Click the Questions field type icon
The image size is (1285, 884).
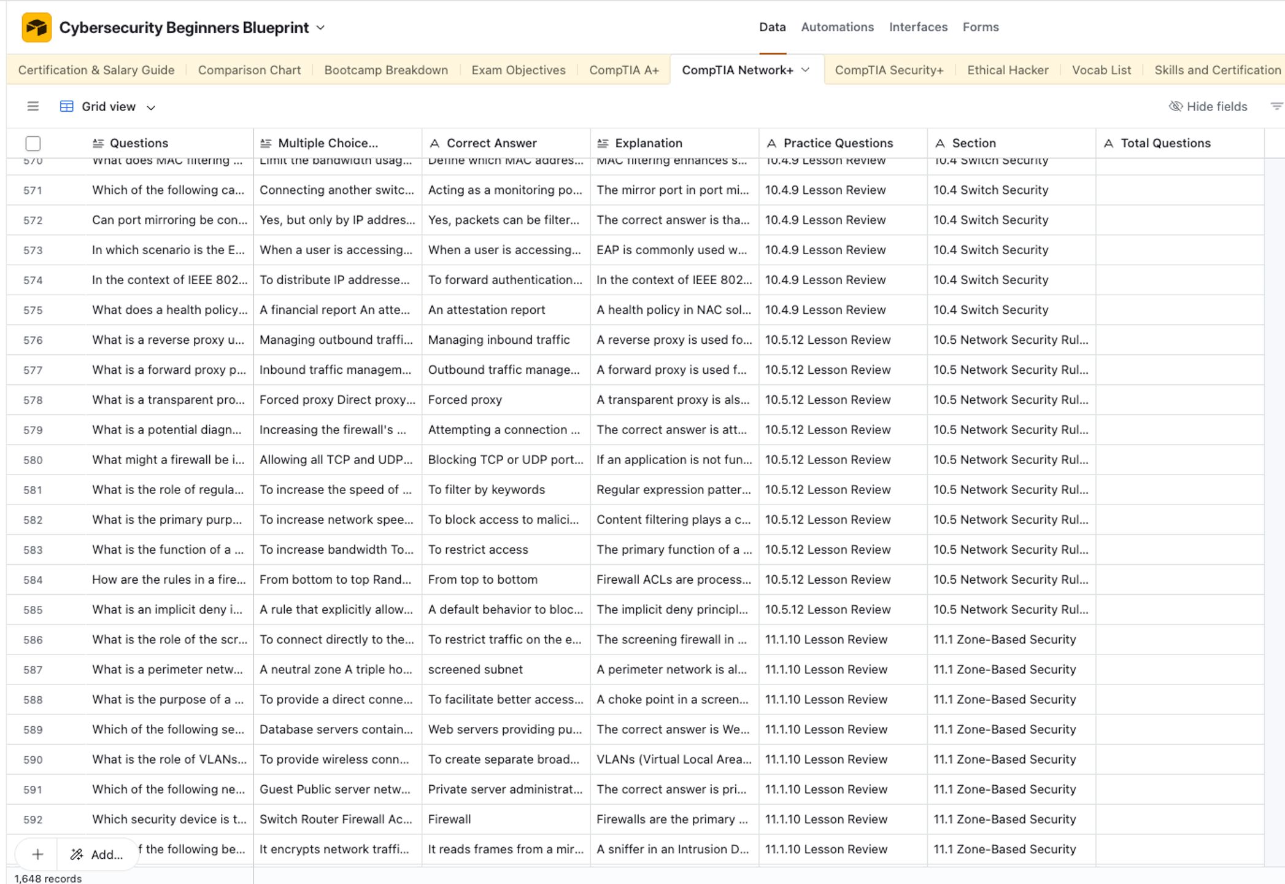[x=98, y=143]
